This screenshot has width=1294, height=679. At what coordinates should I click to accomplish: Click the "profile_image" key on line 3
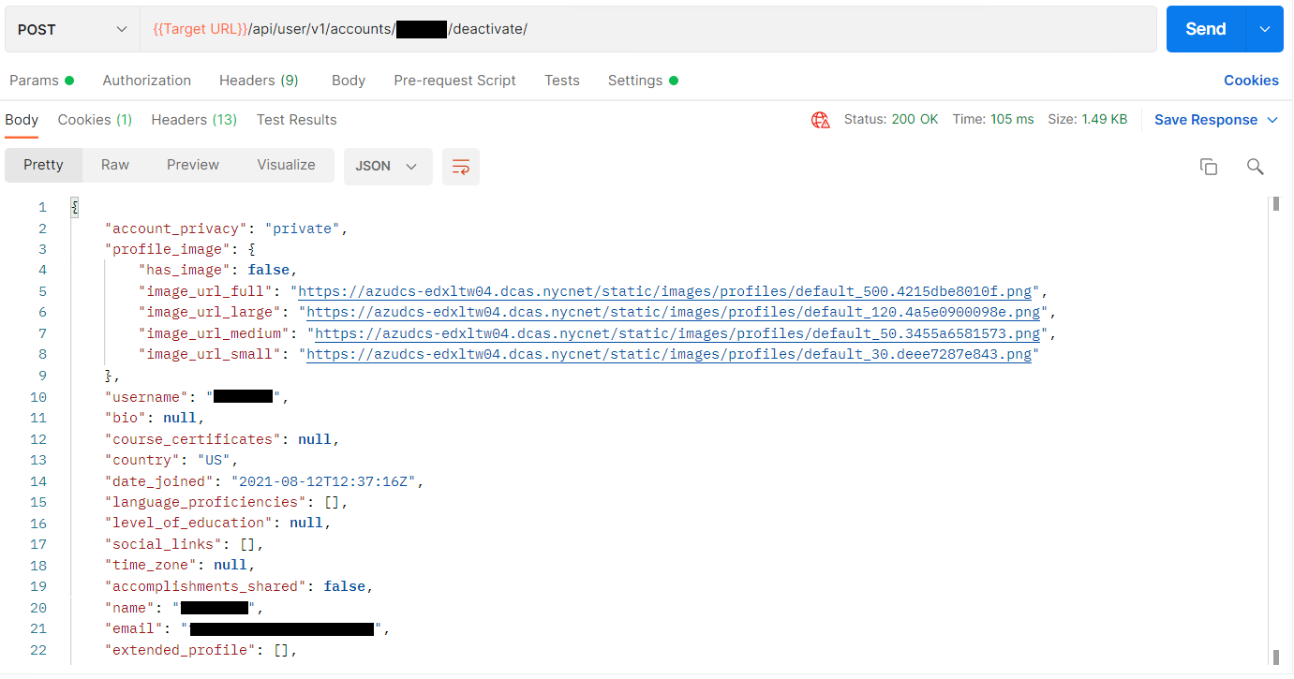tap(169, 249)
